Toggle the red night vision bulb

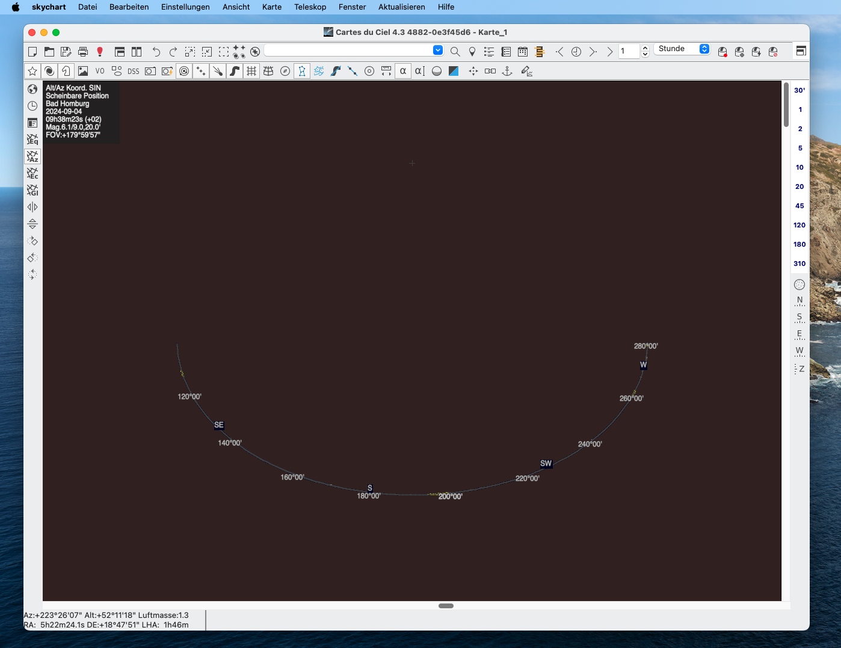click(x=100, y=52)
